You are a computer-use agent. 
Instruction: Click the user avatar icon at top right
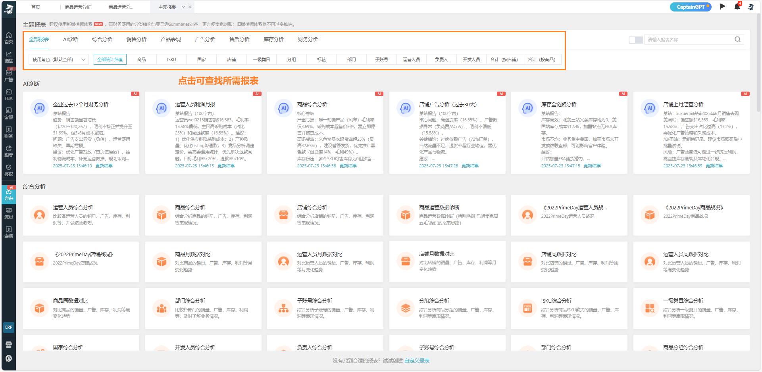(x=750, y=7)
